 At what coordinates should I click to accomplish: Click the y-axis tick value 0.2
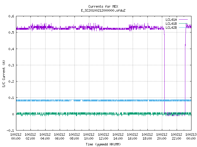pyautogui.click(x=11, y=81)
